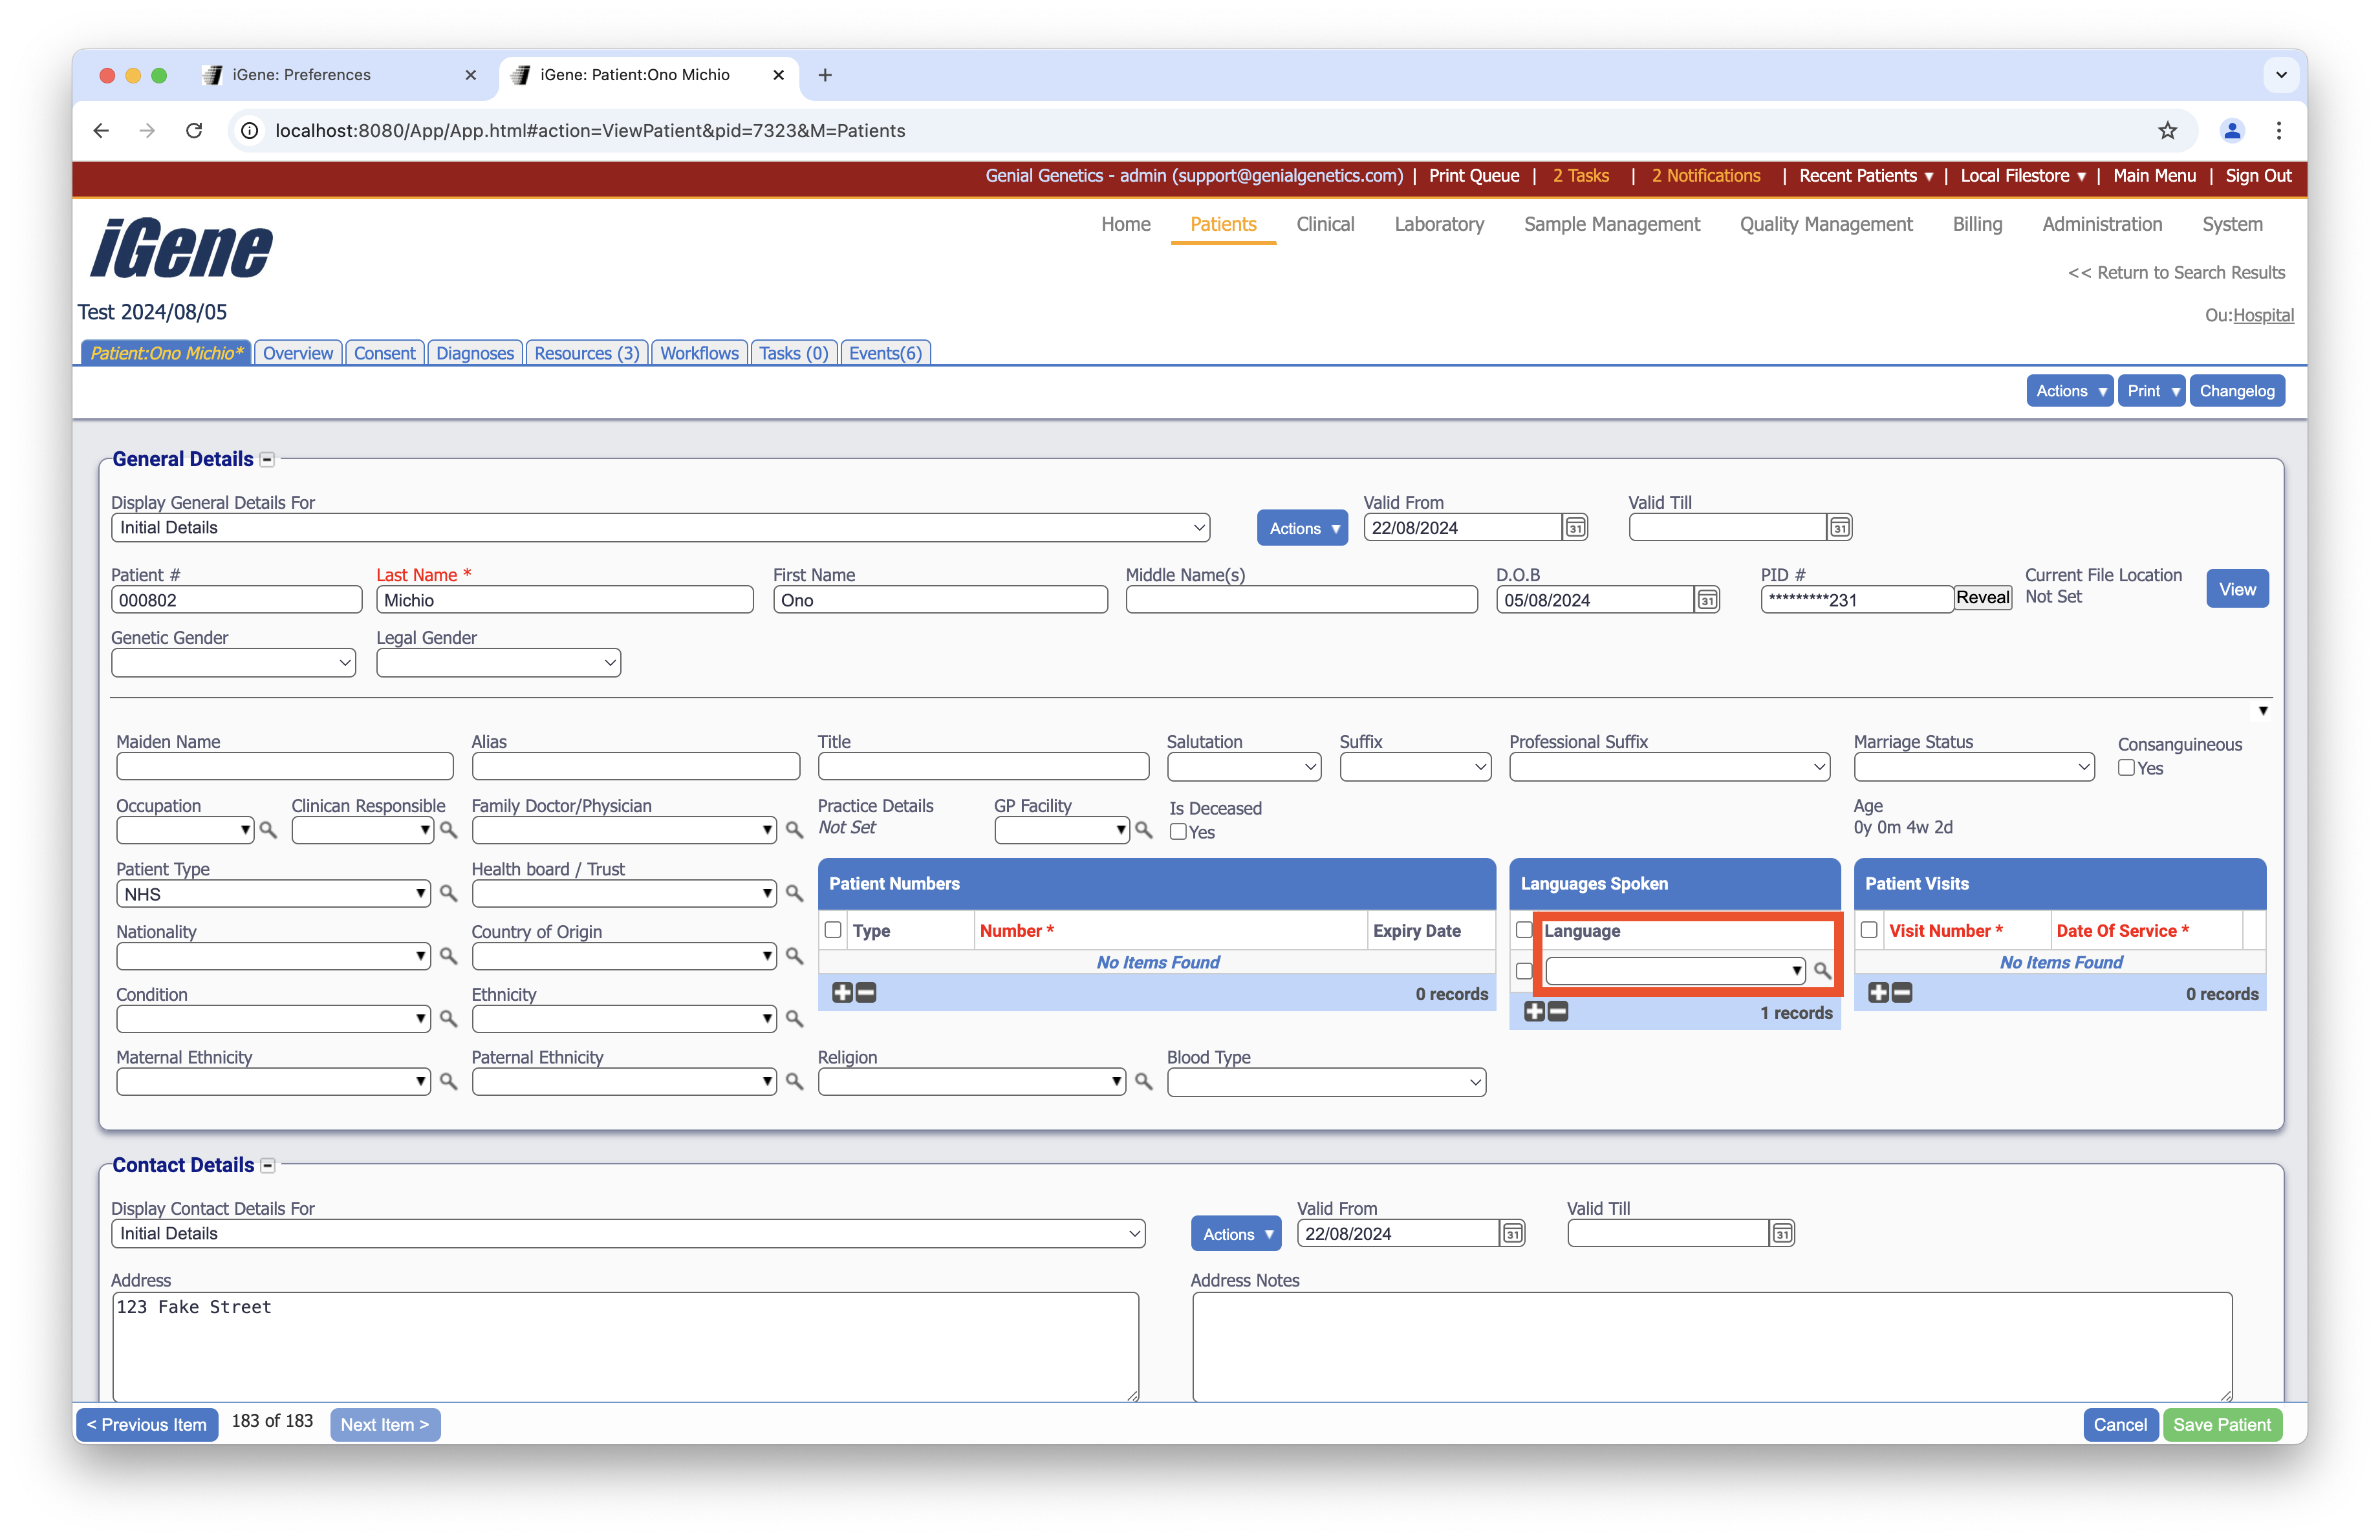Click the Maiden Name input field

(285, 767)
